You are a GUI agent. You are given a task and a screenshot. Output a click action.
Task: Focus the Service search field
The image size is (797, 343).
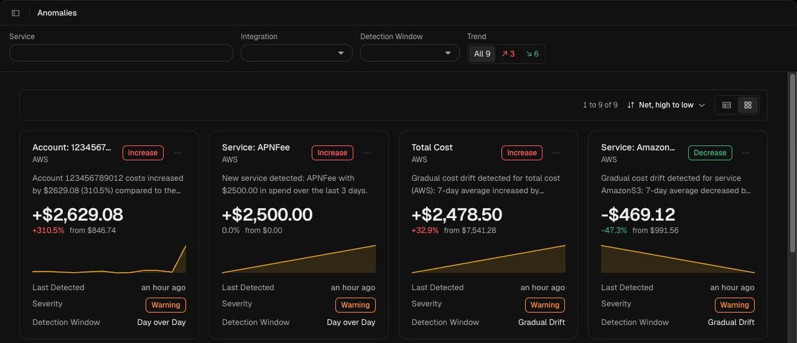121,53
